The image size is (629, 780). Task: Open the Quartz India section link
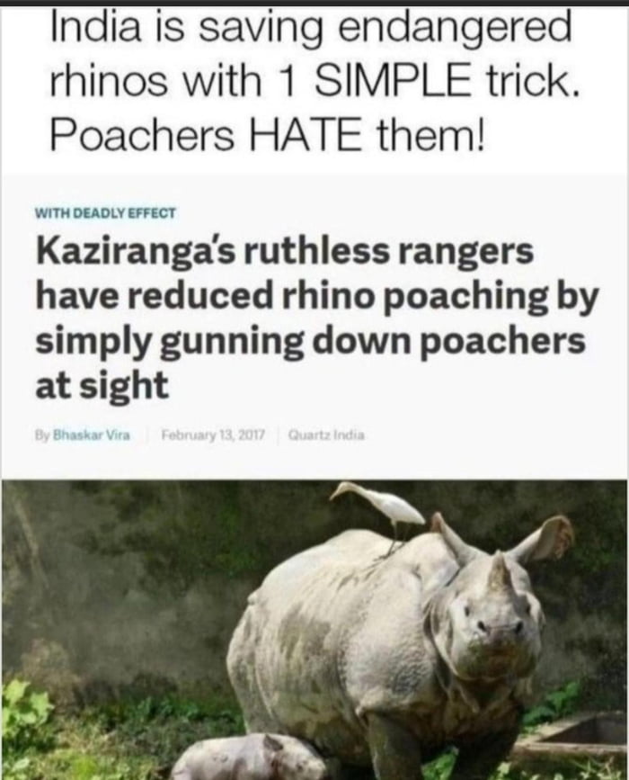tap(326, 435)
